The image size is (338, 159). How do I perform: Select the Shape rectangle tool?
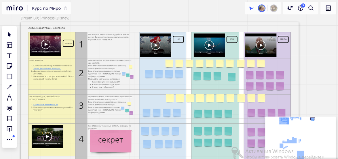click(x=10, y=77)
